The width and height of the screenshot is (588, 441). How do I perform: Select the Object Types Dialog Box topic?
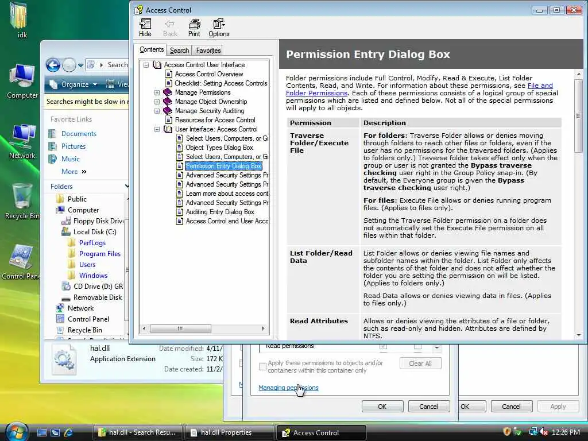click(219, 148)
